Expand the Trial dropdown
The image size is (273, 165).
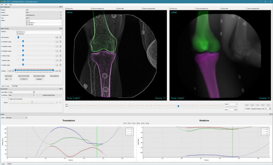44,18
